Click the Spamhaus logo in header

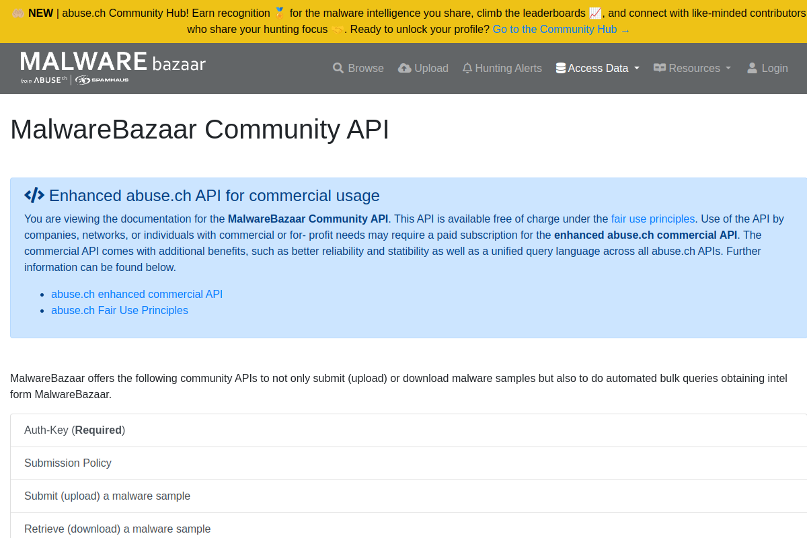[x=102, y=80]
